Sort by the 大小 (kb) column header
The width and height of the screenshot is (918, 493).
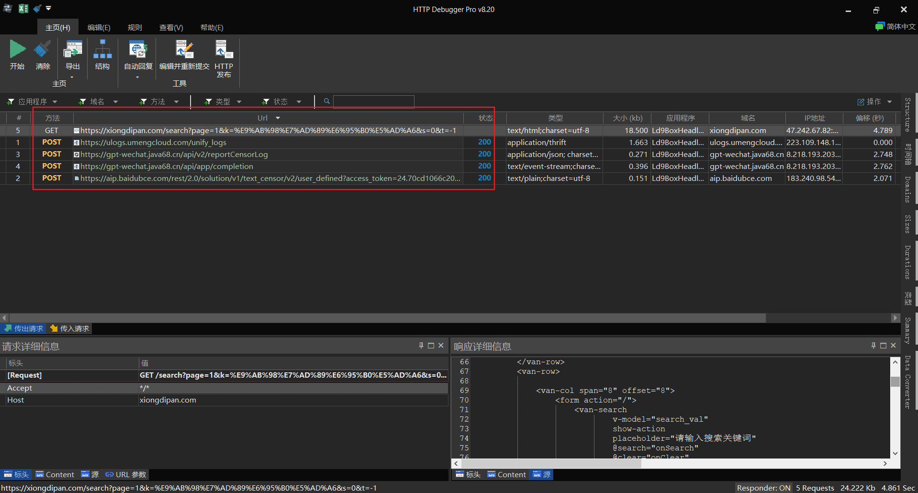pos(627,118)
